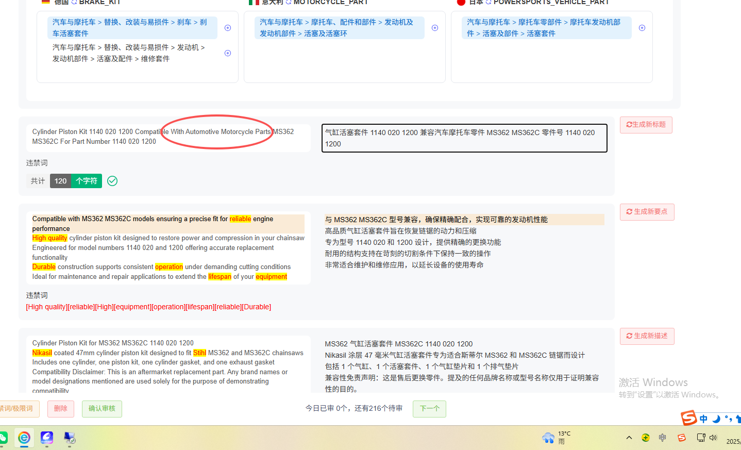
Task: Click plus icon in Japan POWERSPORTS_VEHICLE_PART box
Action: pos(642,28)
